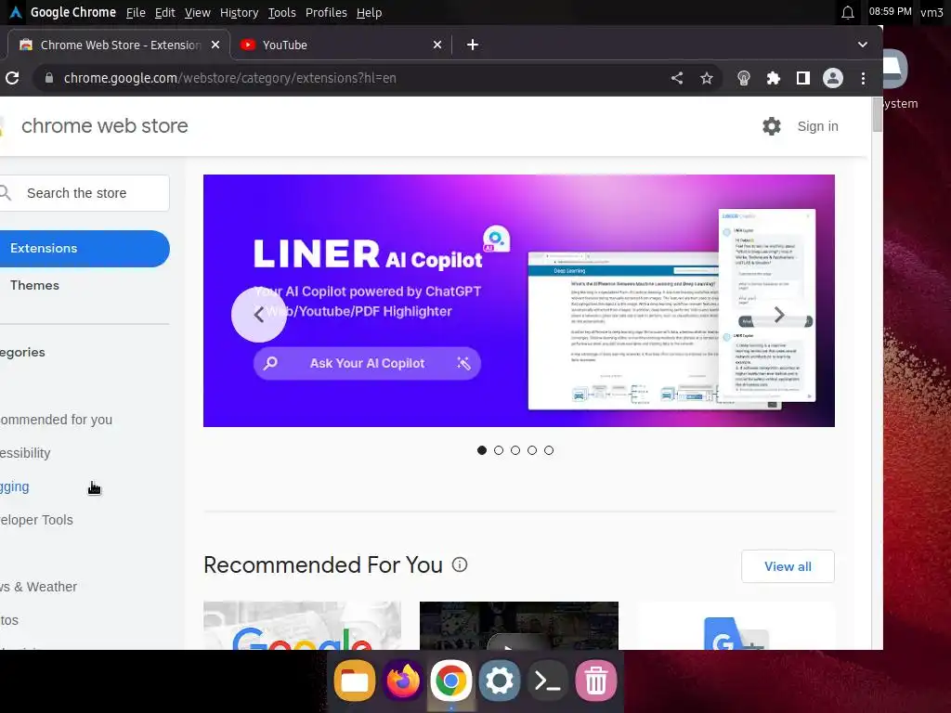
Task: Click Ask Your AI Copilot on the banner
Action: tap(367, 363)
